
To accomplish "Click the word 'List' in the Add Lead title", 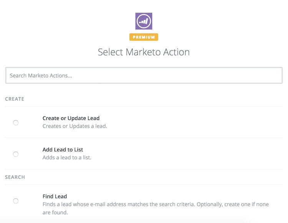I will [78, 149].
